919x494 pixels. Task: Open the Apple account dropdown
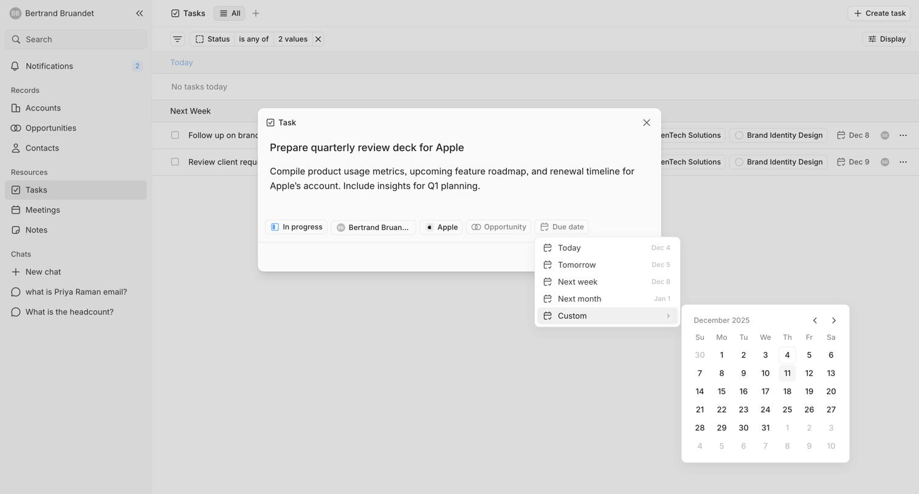(441, 227)
